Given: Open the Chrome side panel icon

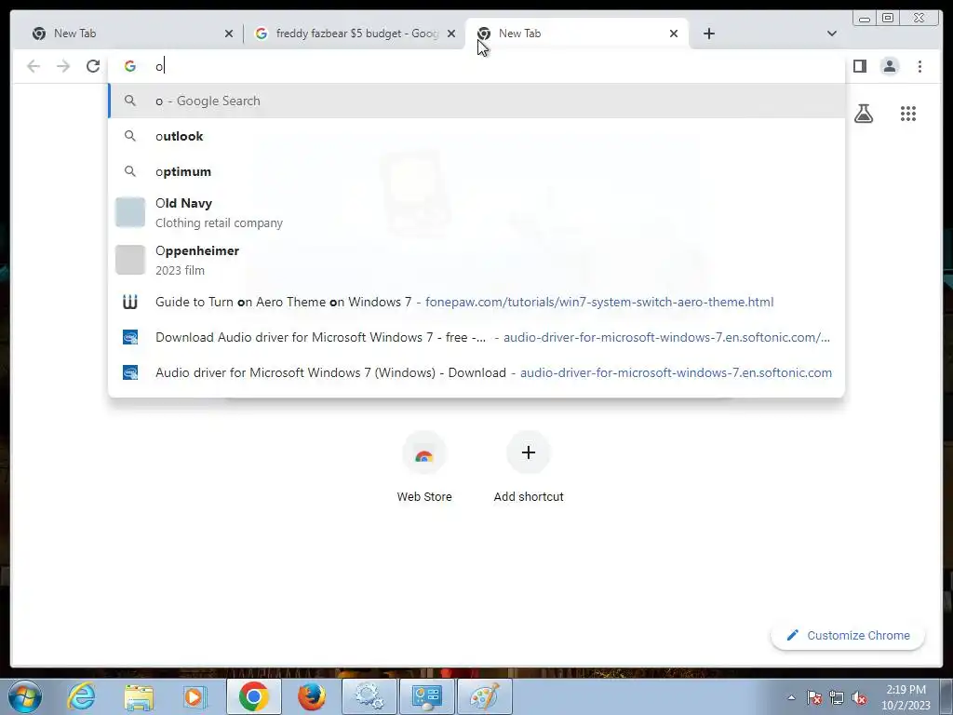Looking at the screenshot, I should point(859,66).
